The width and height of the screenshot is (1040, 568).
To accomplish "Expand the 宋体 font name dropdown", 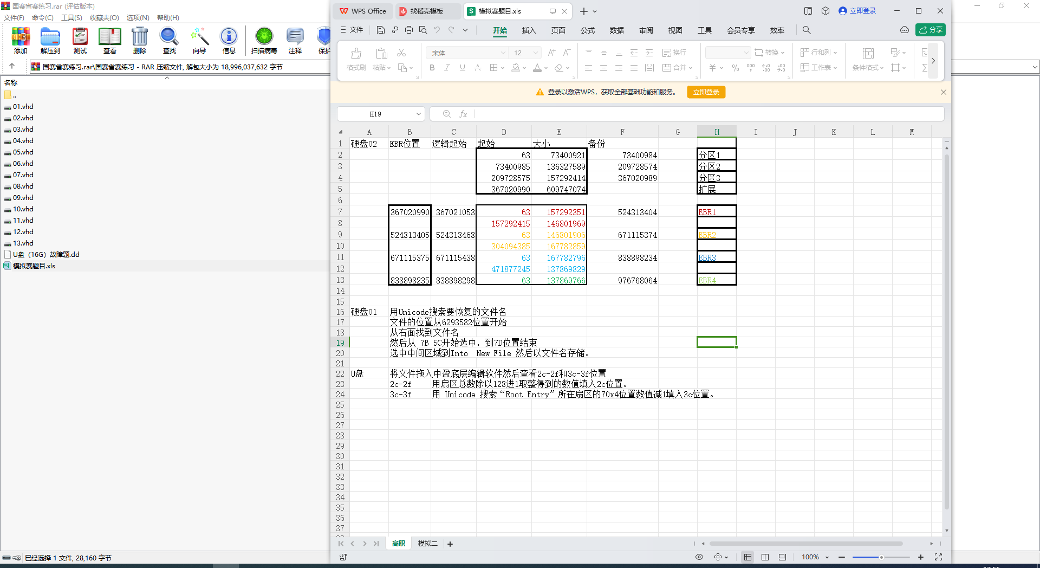I will (503, 53).
